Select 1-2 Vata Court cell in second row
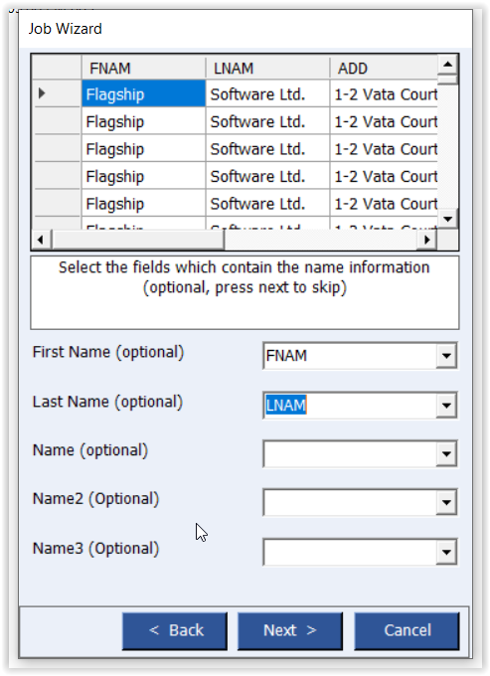The height and width of the screenshot is (676, 490). pyautogui.click(x=384, y=120)
